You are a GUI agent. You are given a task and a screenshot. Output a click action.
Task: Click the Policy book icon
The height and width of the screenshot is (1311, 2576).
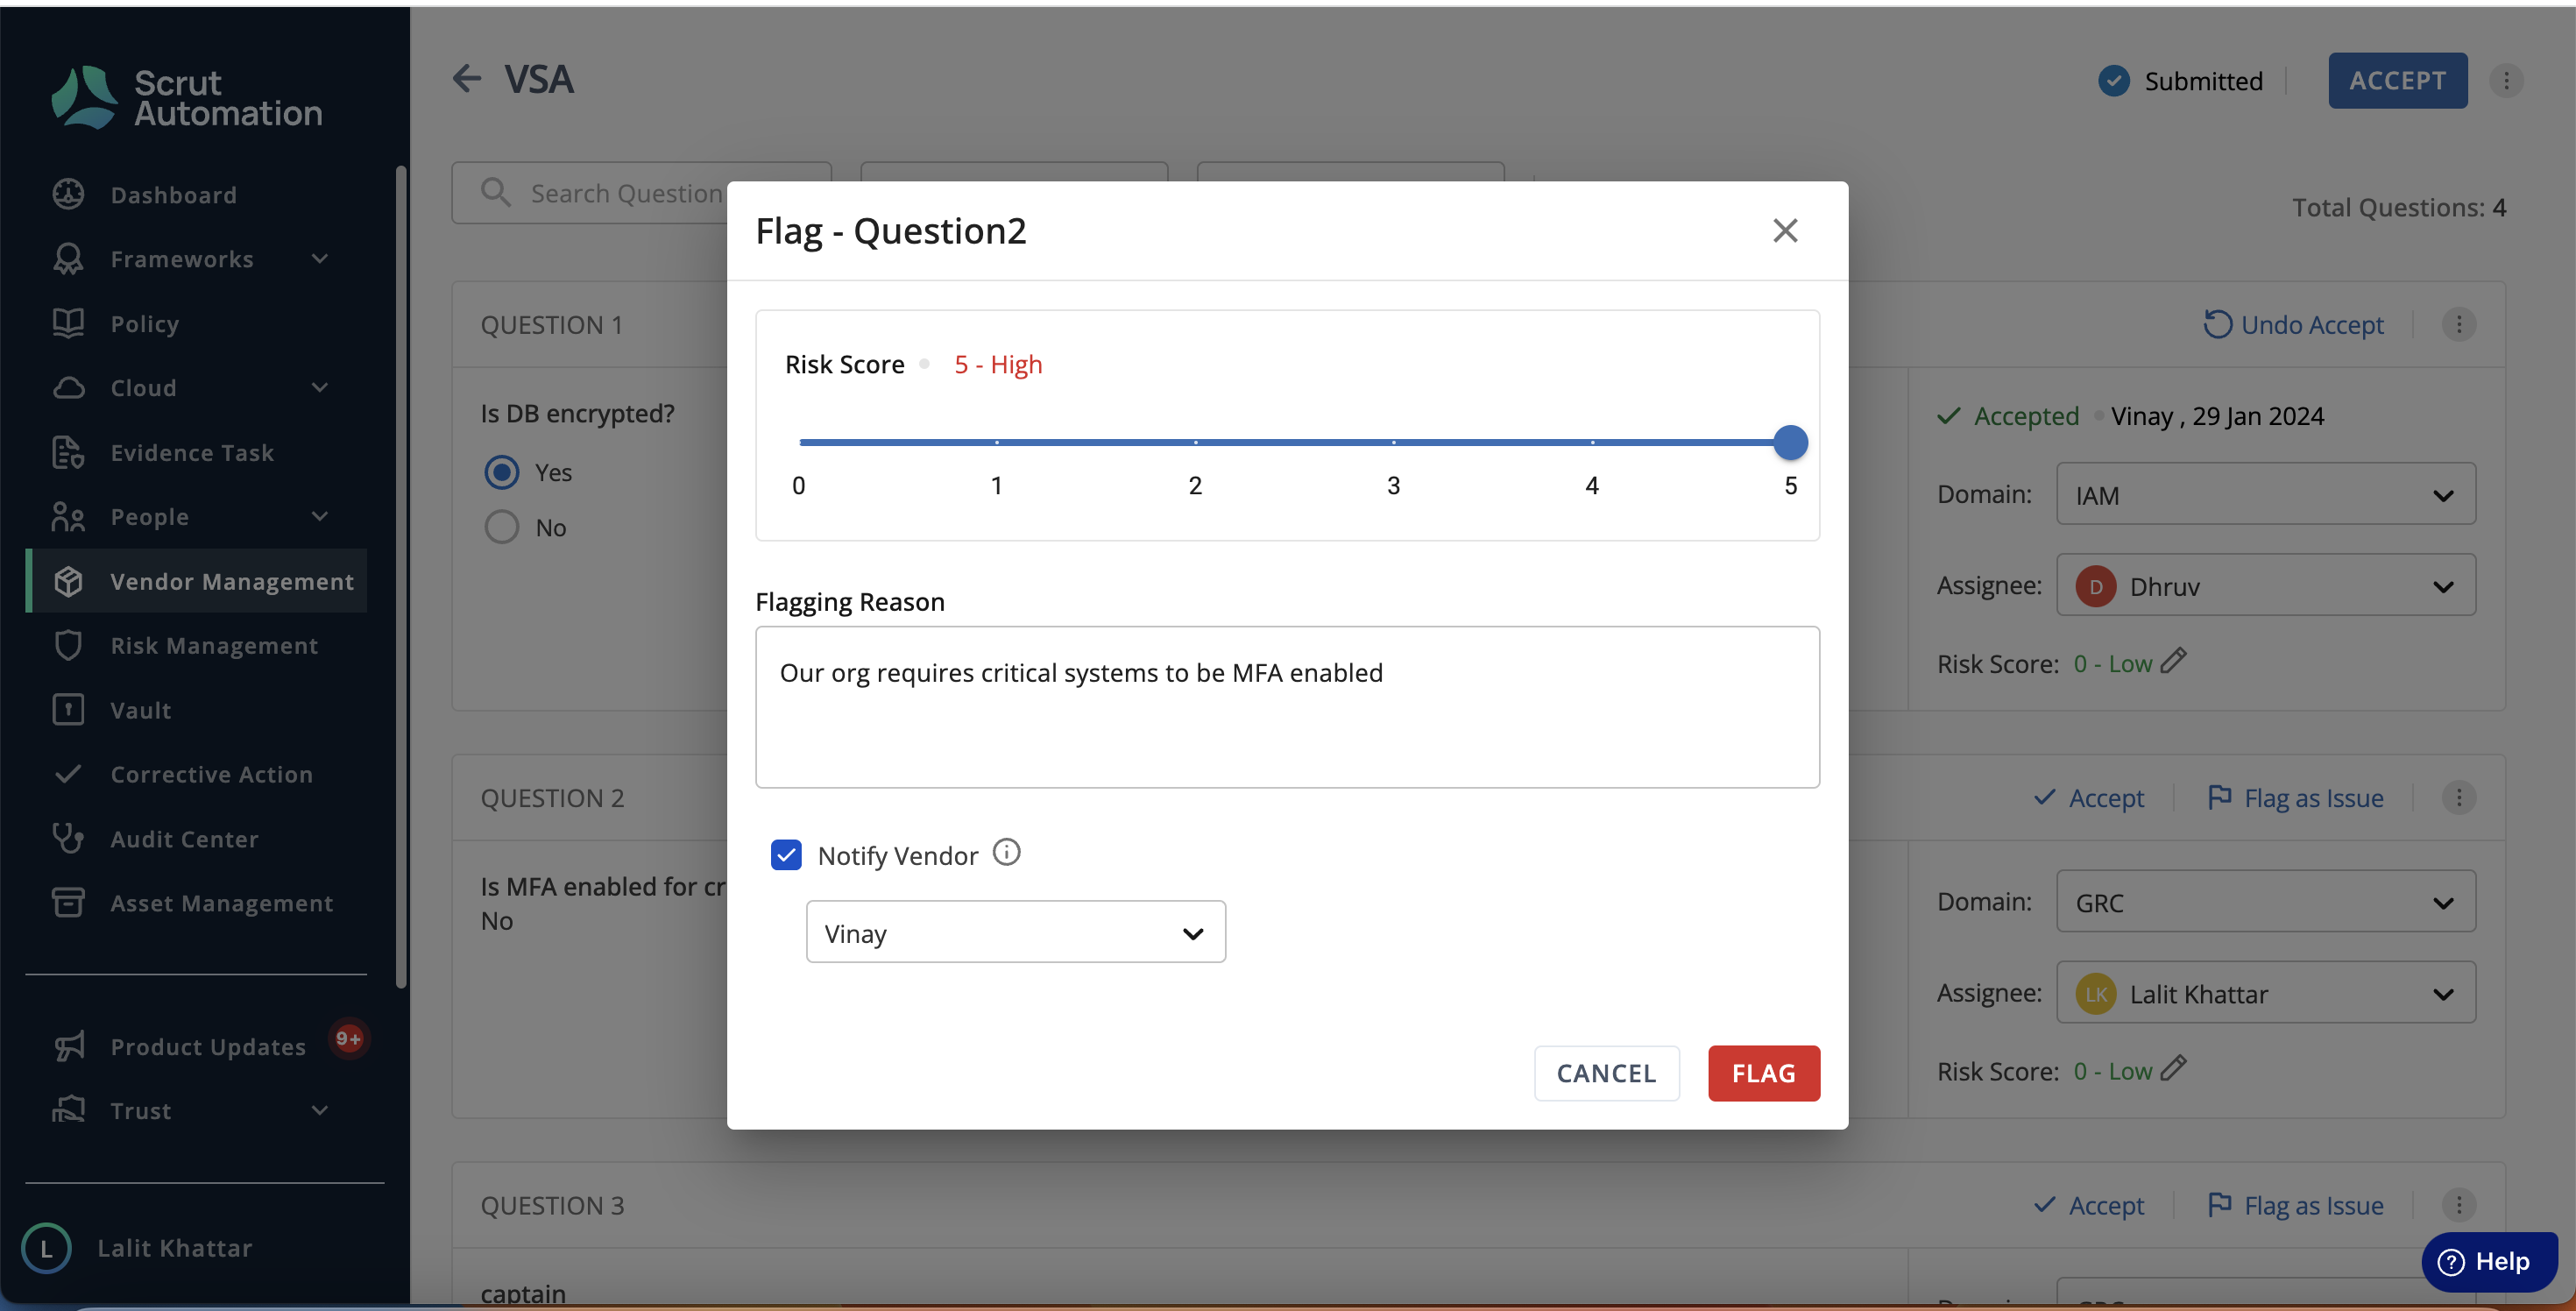click(x=68, y=323)
